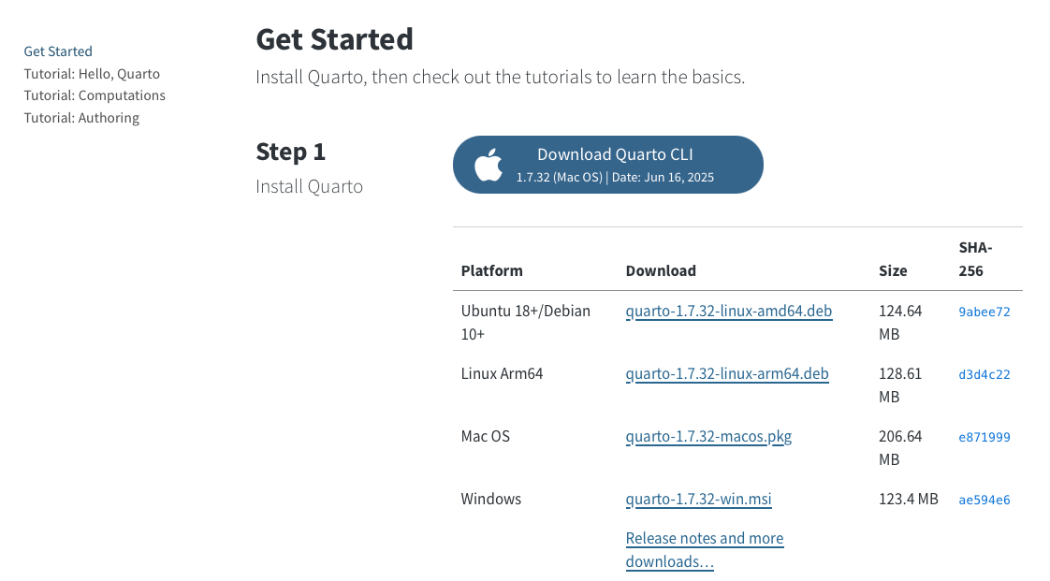Download quarto-1.7.32-linux-arm64.deb file
The width and height of the screenshot is (1050, 581).
[x=727, y=373]
